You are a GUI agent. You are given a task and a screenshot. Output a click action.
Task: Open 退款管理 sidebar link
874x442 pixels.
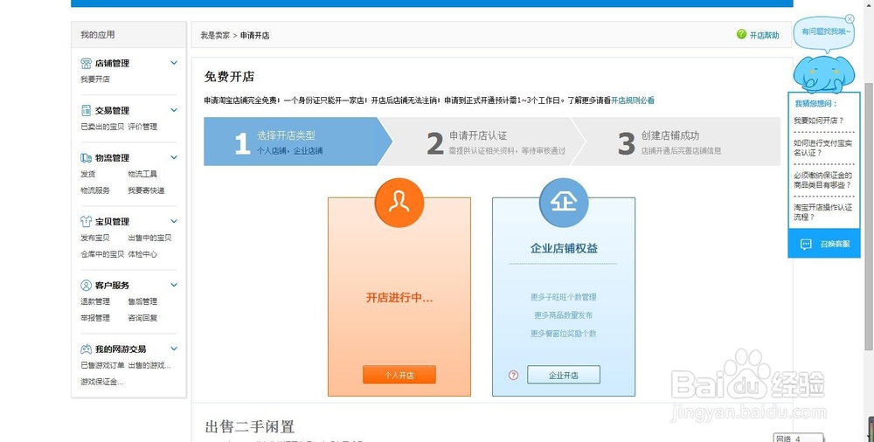(x=95, y=301)
